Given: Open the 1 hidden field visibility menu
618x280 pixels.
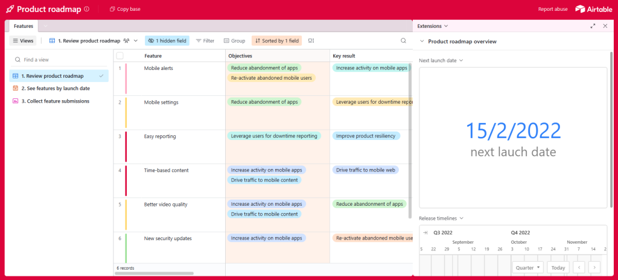Looking at the screenshot, I should (167, 41).
